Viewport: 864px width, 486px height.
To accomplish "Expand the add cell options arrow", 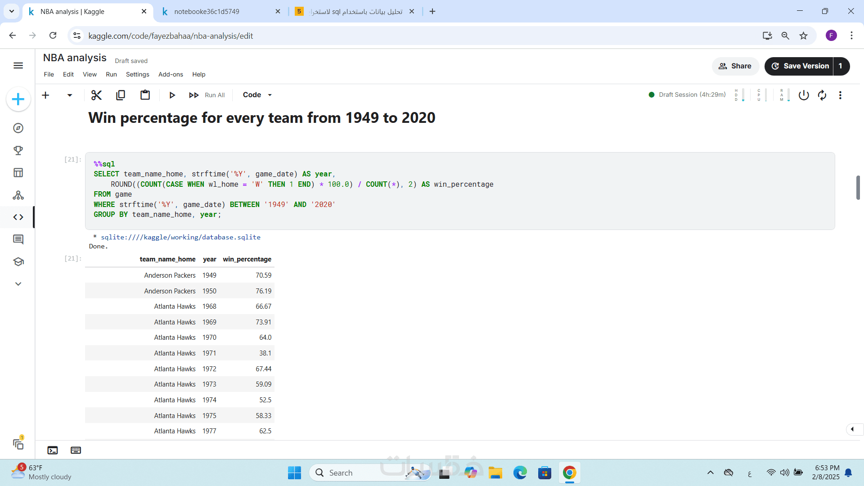I will (x=70, y=95).
